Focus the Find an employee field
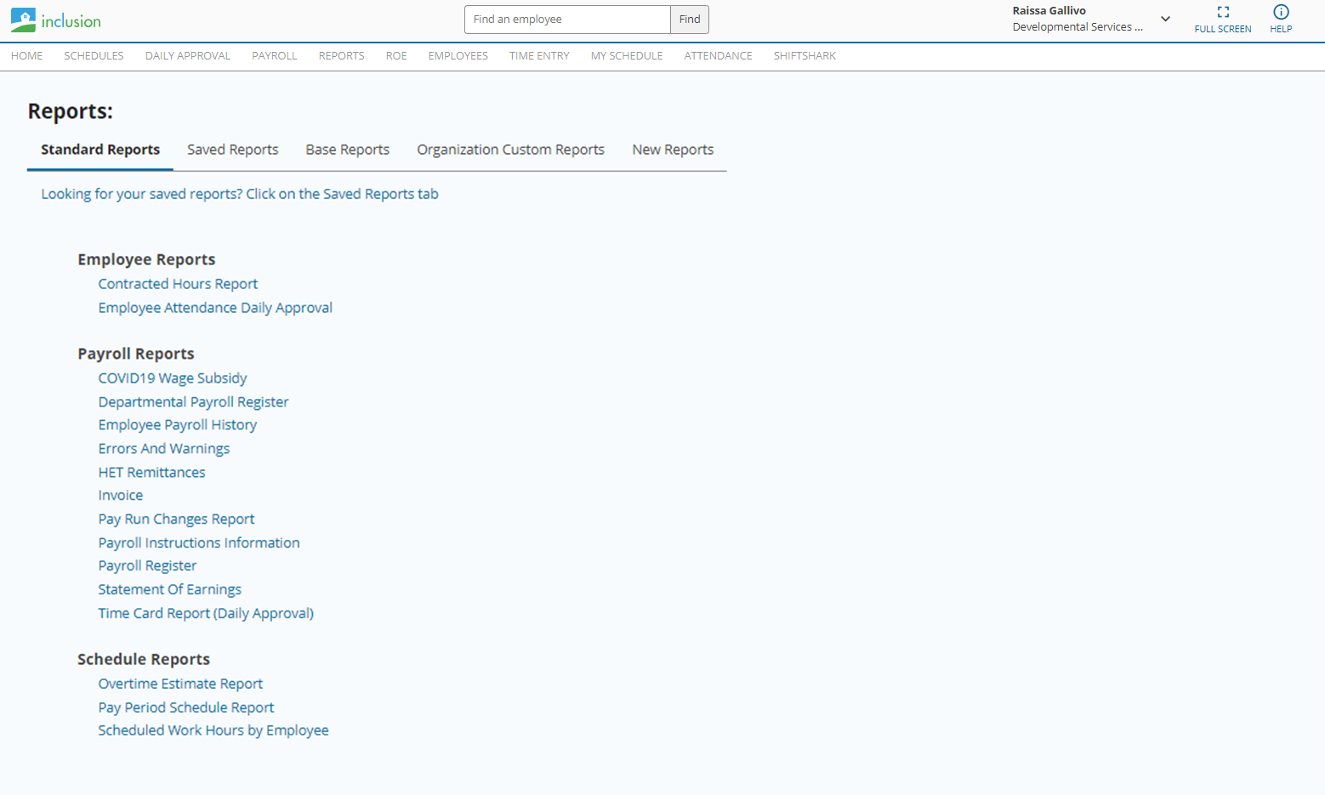This screenshot has height=795, width=1325. pos(567,20)
